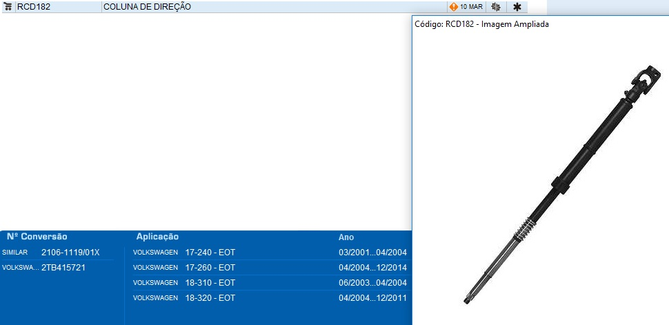The image size is (669, 325).
Task: Select the Volkswagen 17-240 - EOT application
Action: click(x=210, y=253)
